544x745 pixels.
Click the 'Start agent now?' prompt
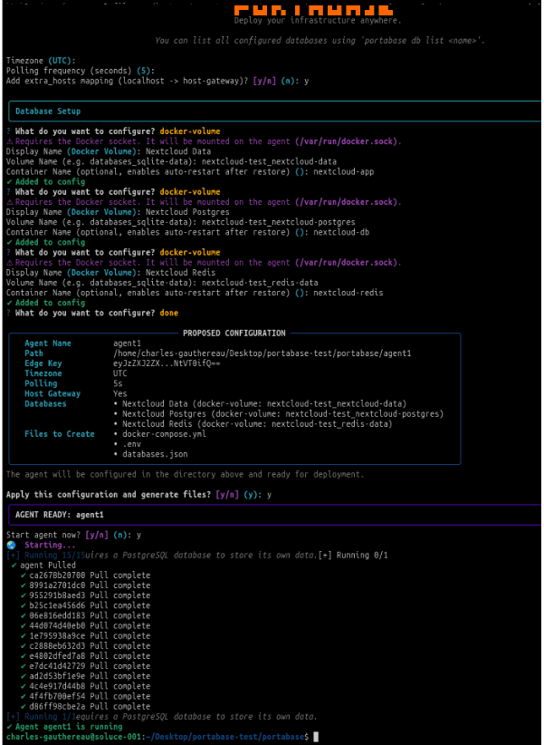[73, 535]
